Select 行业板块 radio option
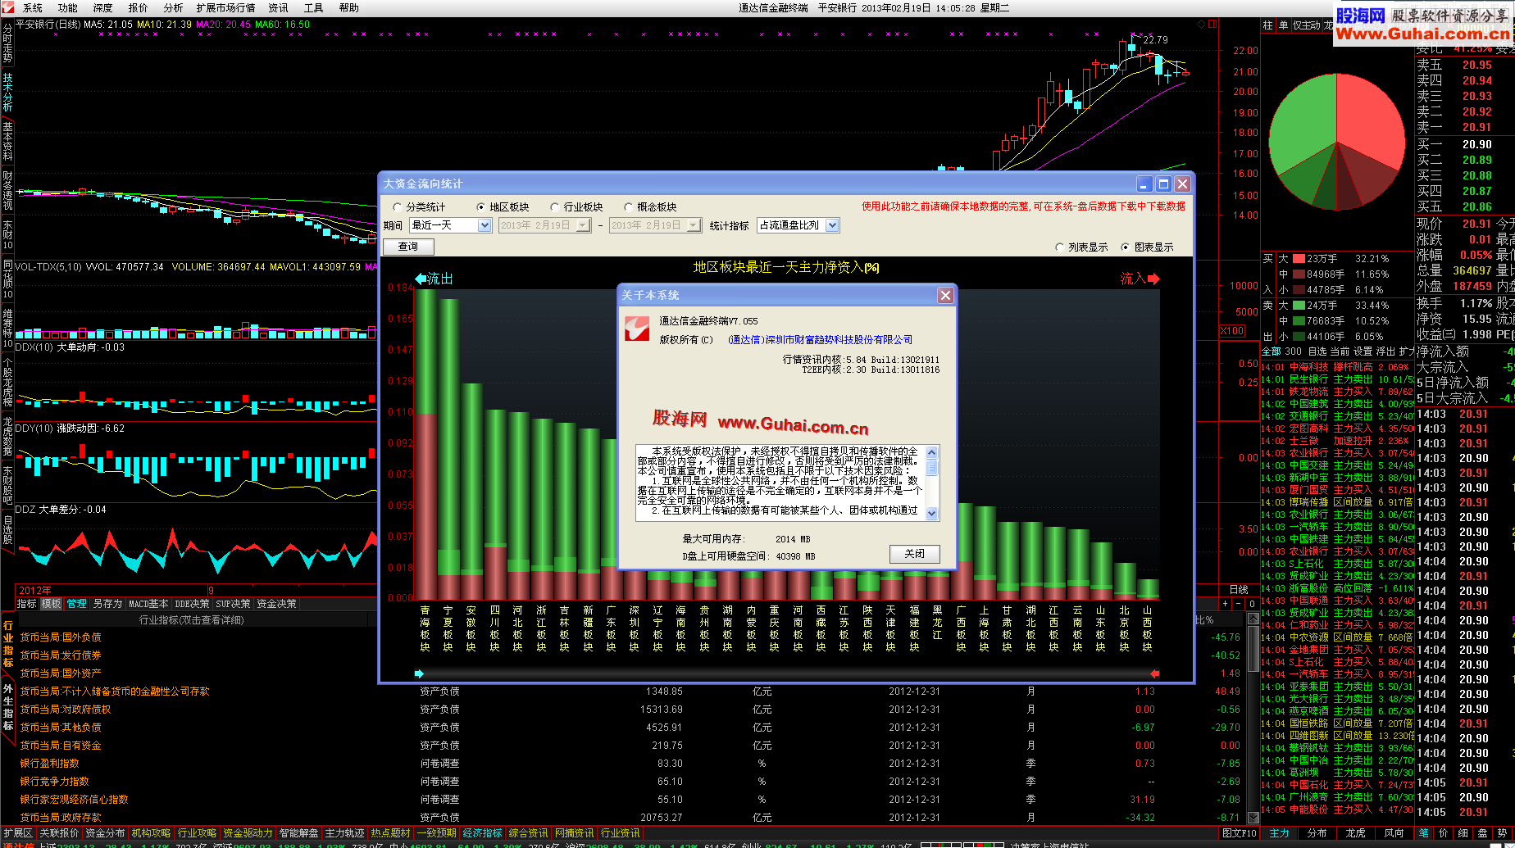 (x=555, y=207)
